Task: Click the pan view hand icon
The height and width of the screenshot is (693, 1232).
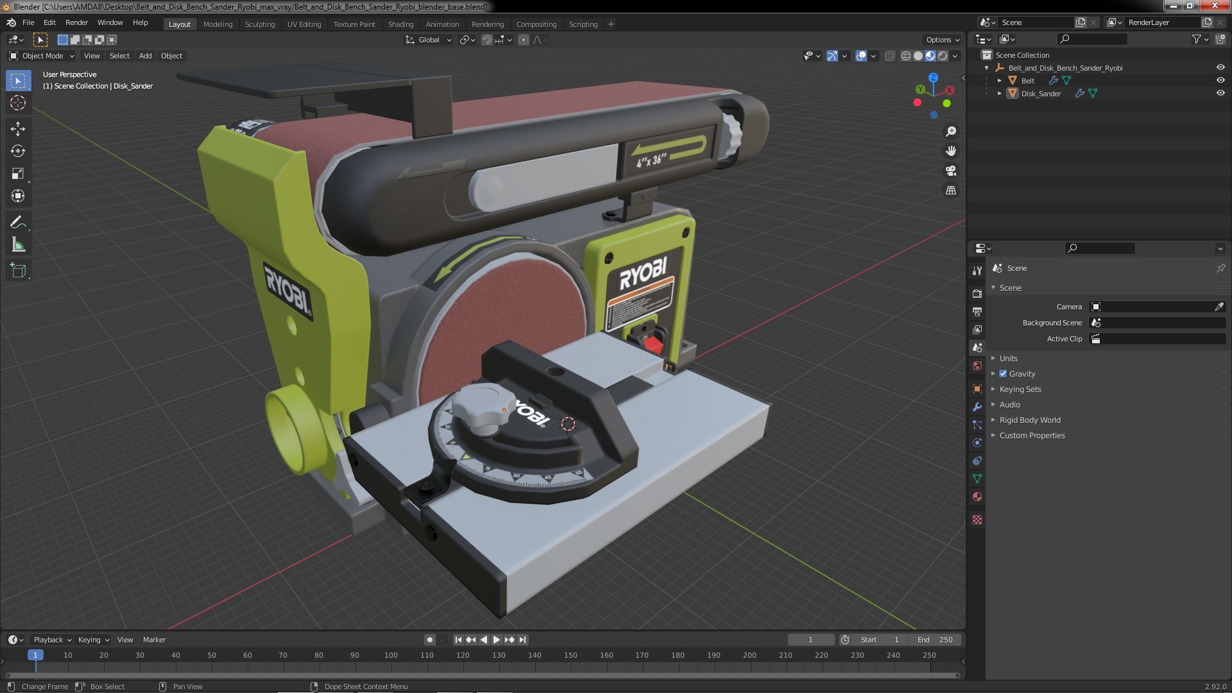Action: (x=951, y=151)
